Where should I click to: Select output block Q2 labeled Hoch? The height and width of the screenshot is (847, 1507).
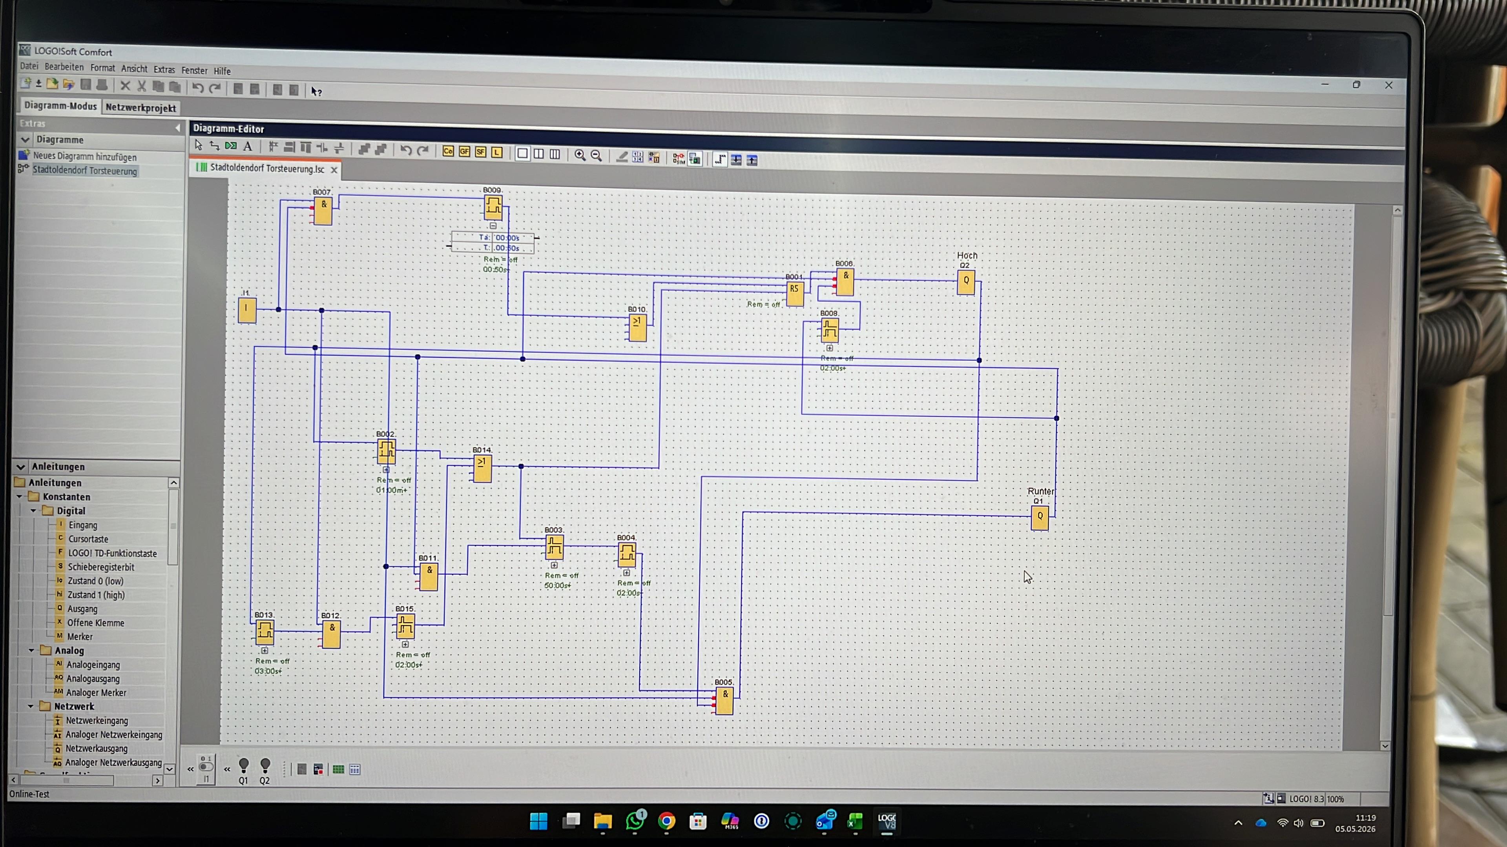point(966,282)
